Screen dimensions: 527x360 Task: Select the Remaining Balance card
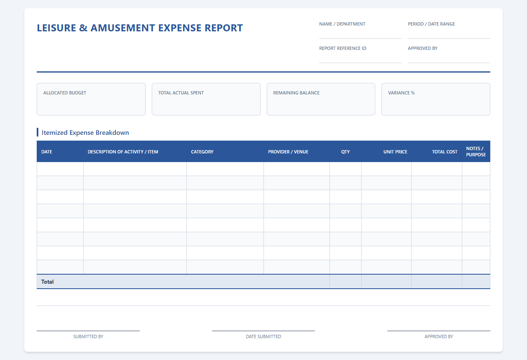tap(321, 99)
